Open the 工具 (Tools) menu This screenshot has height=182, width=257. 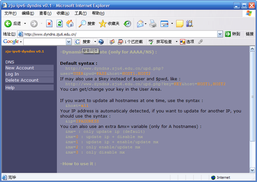pyautogui.click(x=80, y=13)
